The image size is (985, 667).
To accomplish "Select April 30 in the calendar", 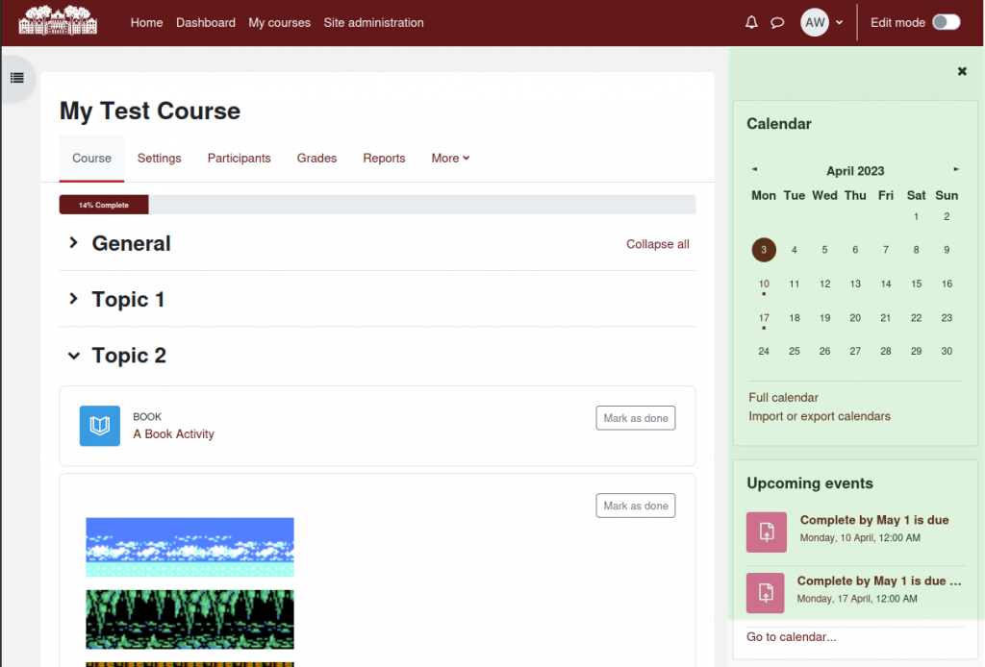I will (947, 352).
